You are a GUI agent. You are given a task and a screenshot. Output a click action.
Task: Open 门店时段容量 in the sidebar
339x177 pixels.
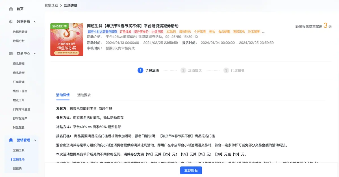(22, 109)
